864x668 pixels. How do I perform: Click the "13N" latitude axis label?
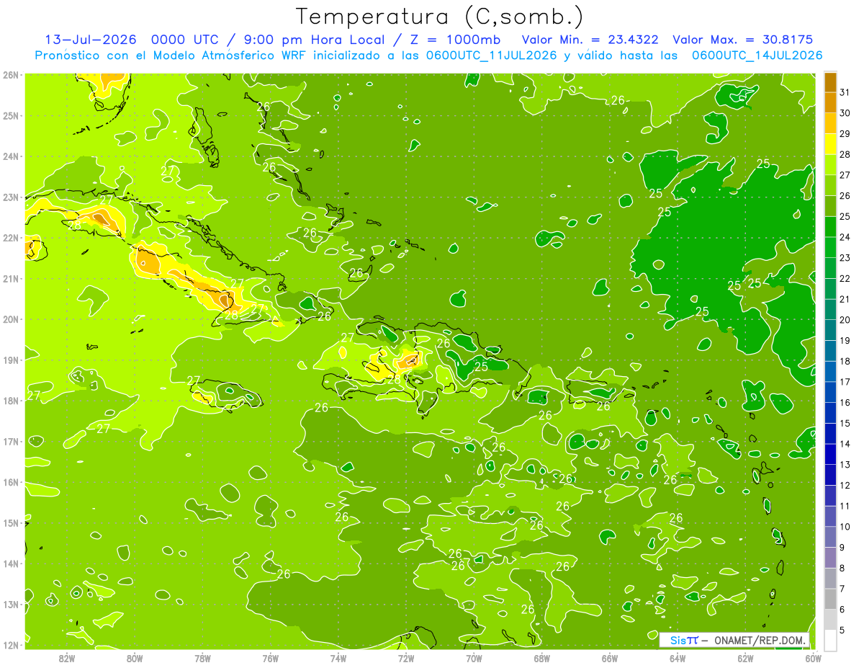[10, 604]
